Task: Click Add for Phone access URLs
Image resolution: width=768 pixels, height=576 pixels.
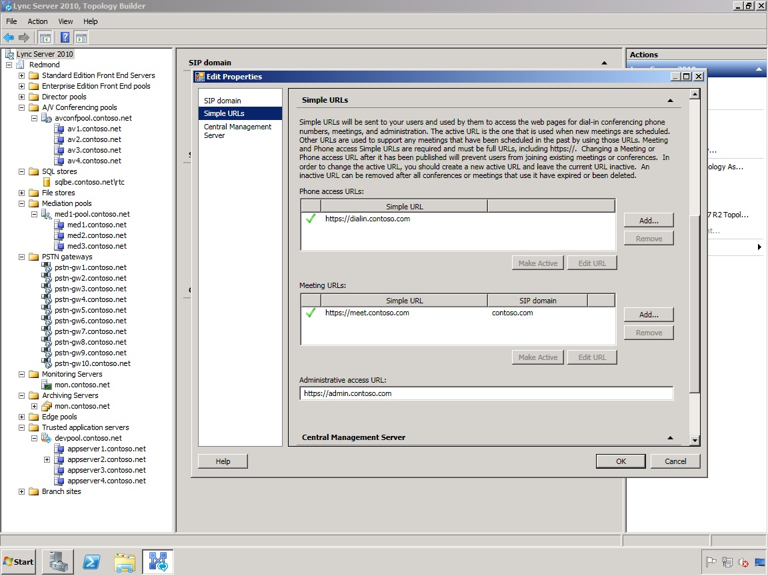Action: (649, 221)
